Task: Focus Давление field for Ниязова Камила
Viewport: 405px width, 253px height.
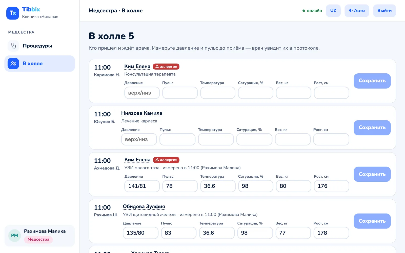Action: pos(139,139)
